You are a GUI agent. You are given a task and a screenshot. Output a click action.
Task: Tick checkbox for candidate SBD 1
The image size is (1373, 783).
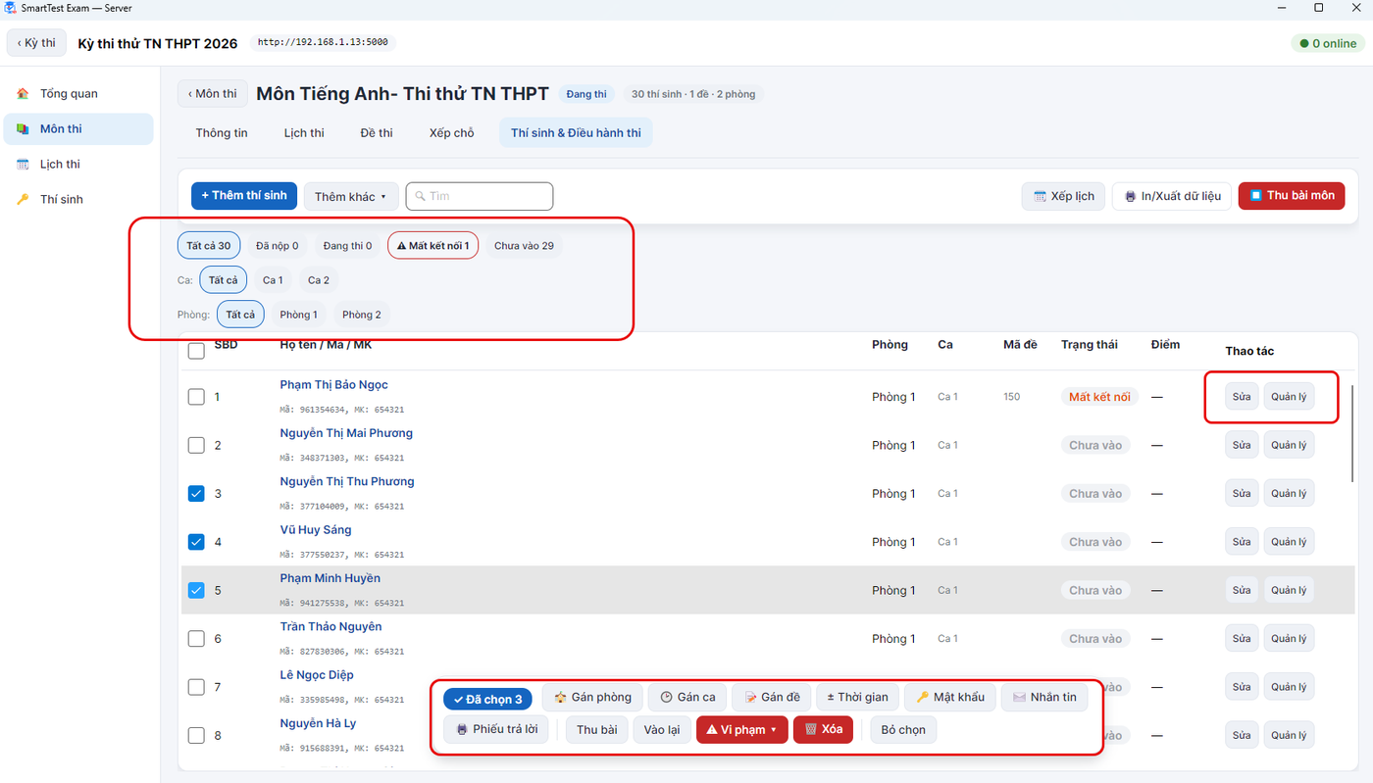(196, 397)
